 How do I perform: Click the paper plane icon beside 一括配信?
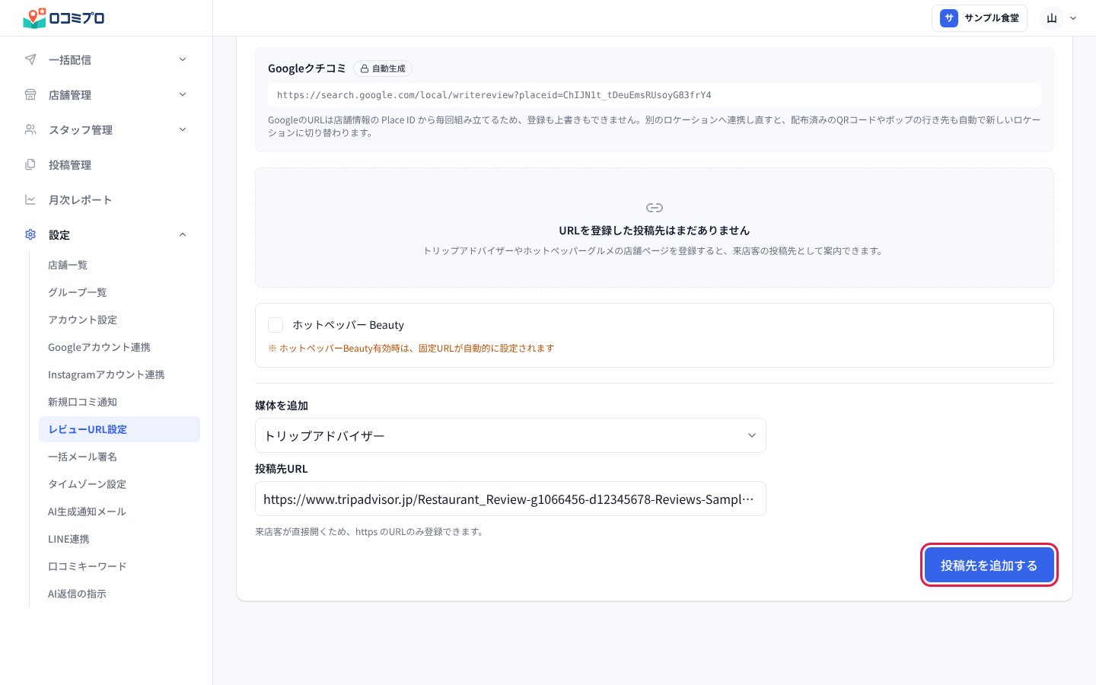click(30, 59)
